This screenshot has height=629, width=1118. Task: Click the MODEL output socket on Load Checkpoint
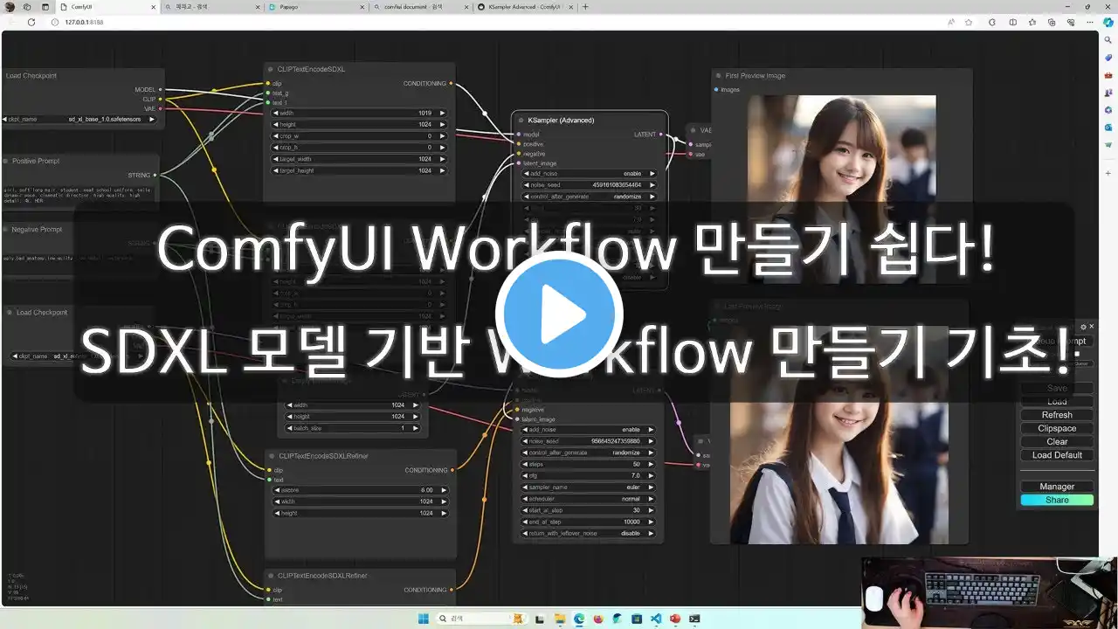(x=162, y=89)
